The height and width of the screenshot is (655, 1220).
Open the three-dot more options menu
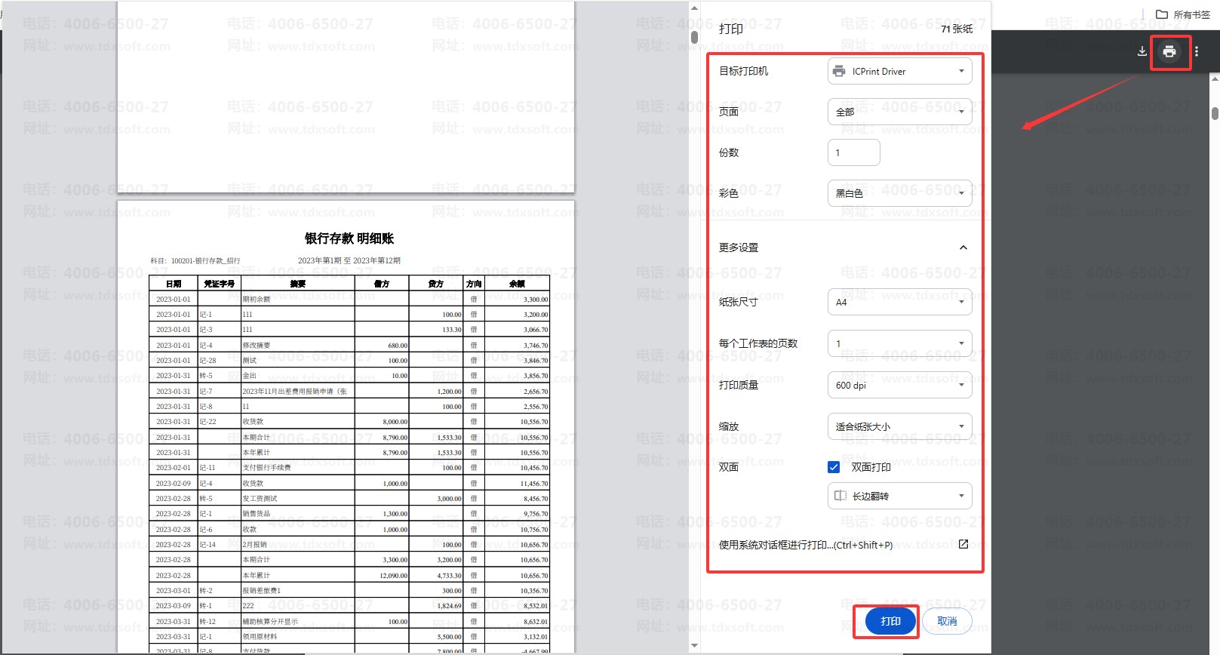pos(1197,51)
